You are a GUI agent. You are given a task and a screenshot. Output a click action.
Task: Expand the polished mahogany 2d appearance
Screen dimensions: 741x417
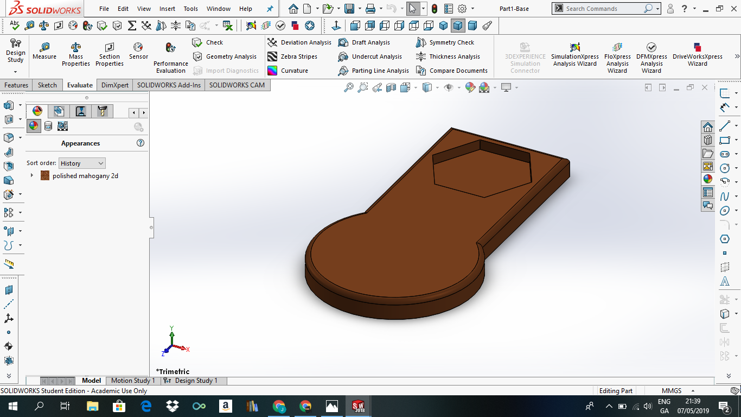click(31, 175)
